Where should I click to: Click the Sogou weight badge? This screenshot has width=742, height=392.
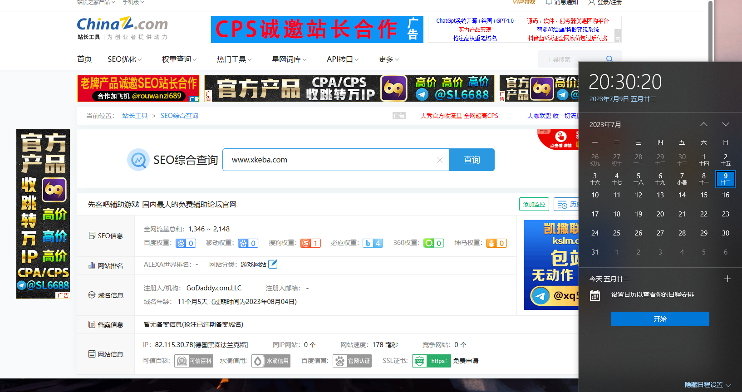[310, 243]
